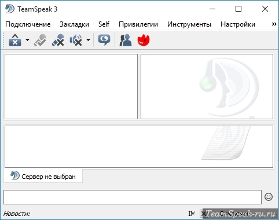Expand hidden menu items chevron
279x220 pixels.
(x=274, y=24)
